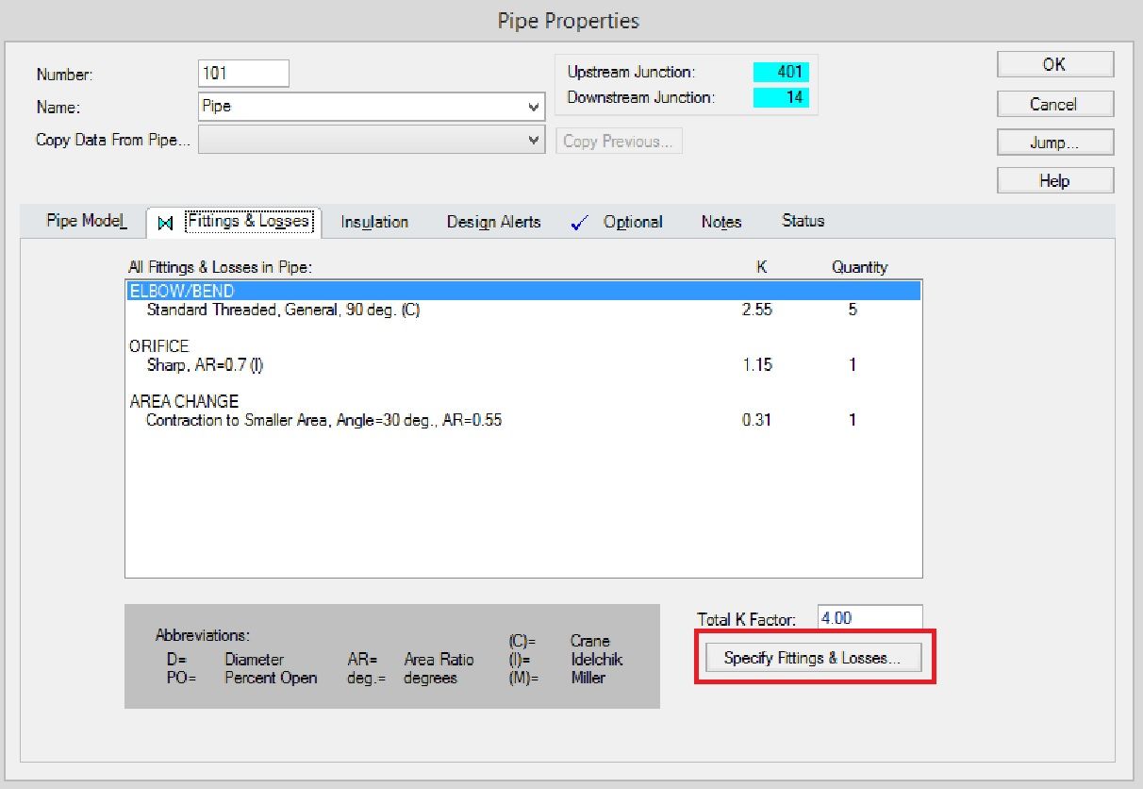Switch to the Notes tab
This screenshot has height=789, width=1143.
(721, 222)
